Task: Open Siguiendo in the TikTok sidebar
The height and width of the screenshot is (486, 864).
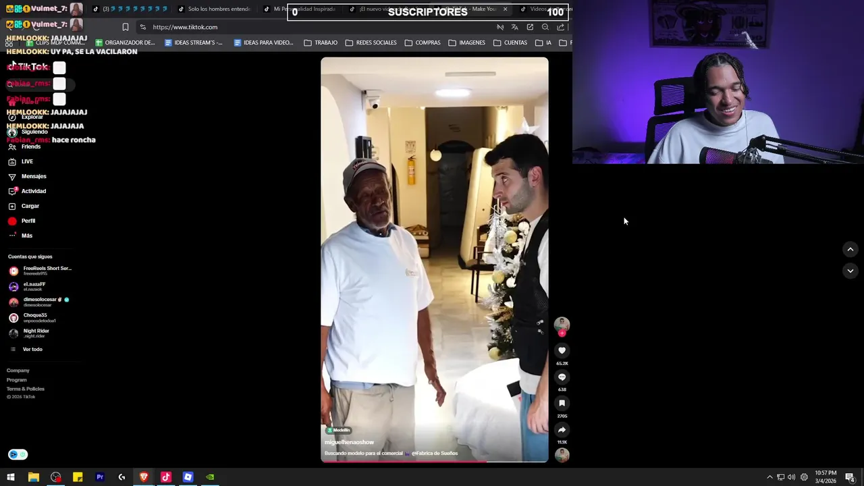Action: [x=27, y=132]
